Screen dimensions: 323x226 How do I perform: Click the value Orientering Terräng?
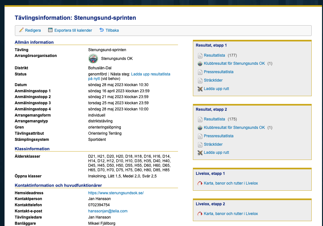coord(105,133)
